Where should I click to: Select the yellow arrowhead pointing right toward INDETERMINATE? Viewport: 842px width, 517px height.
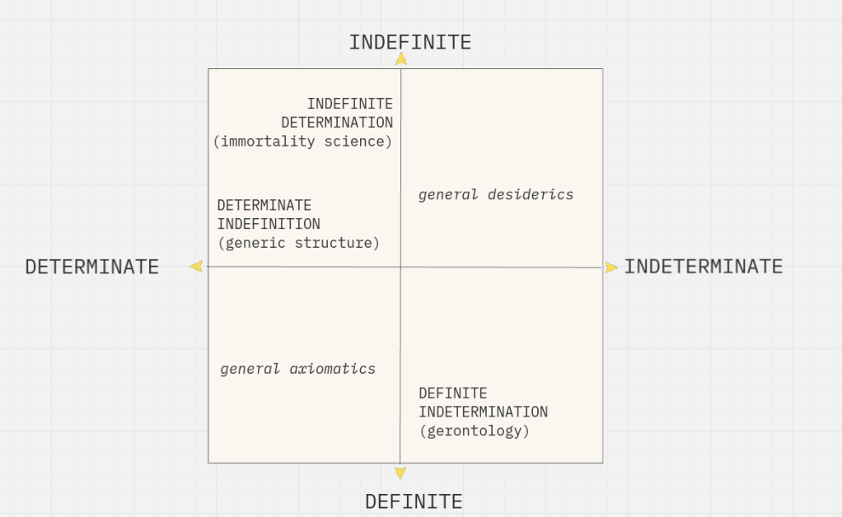coord(610,268)
